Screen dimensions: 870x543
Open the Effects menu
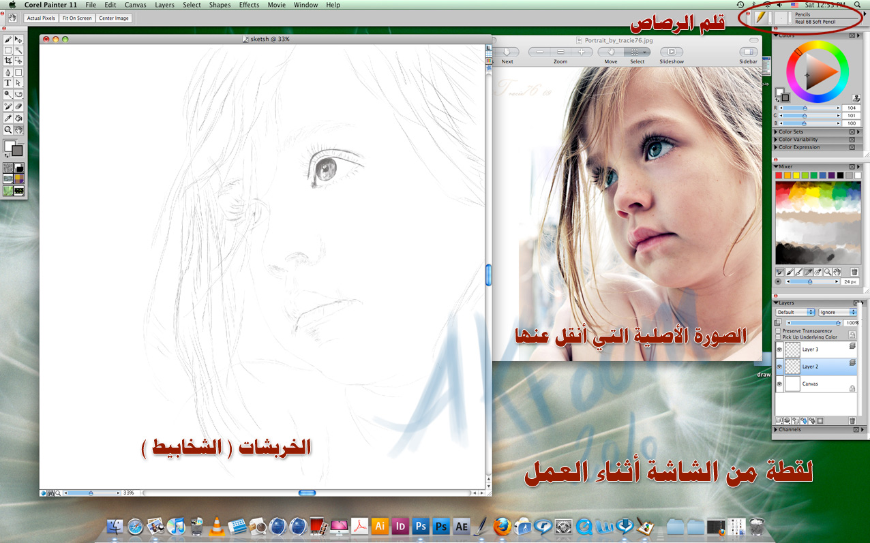click(249, 5)
